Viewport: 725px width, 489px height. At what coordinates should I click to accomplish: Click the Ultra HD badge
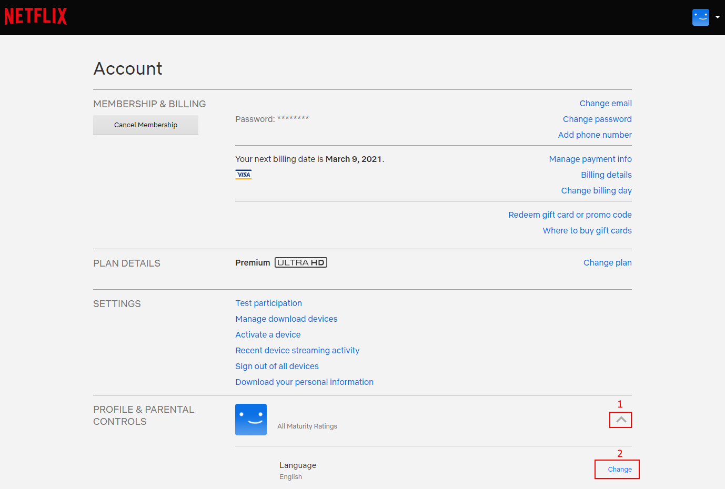(301, 262)
